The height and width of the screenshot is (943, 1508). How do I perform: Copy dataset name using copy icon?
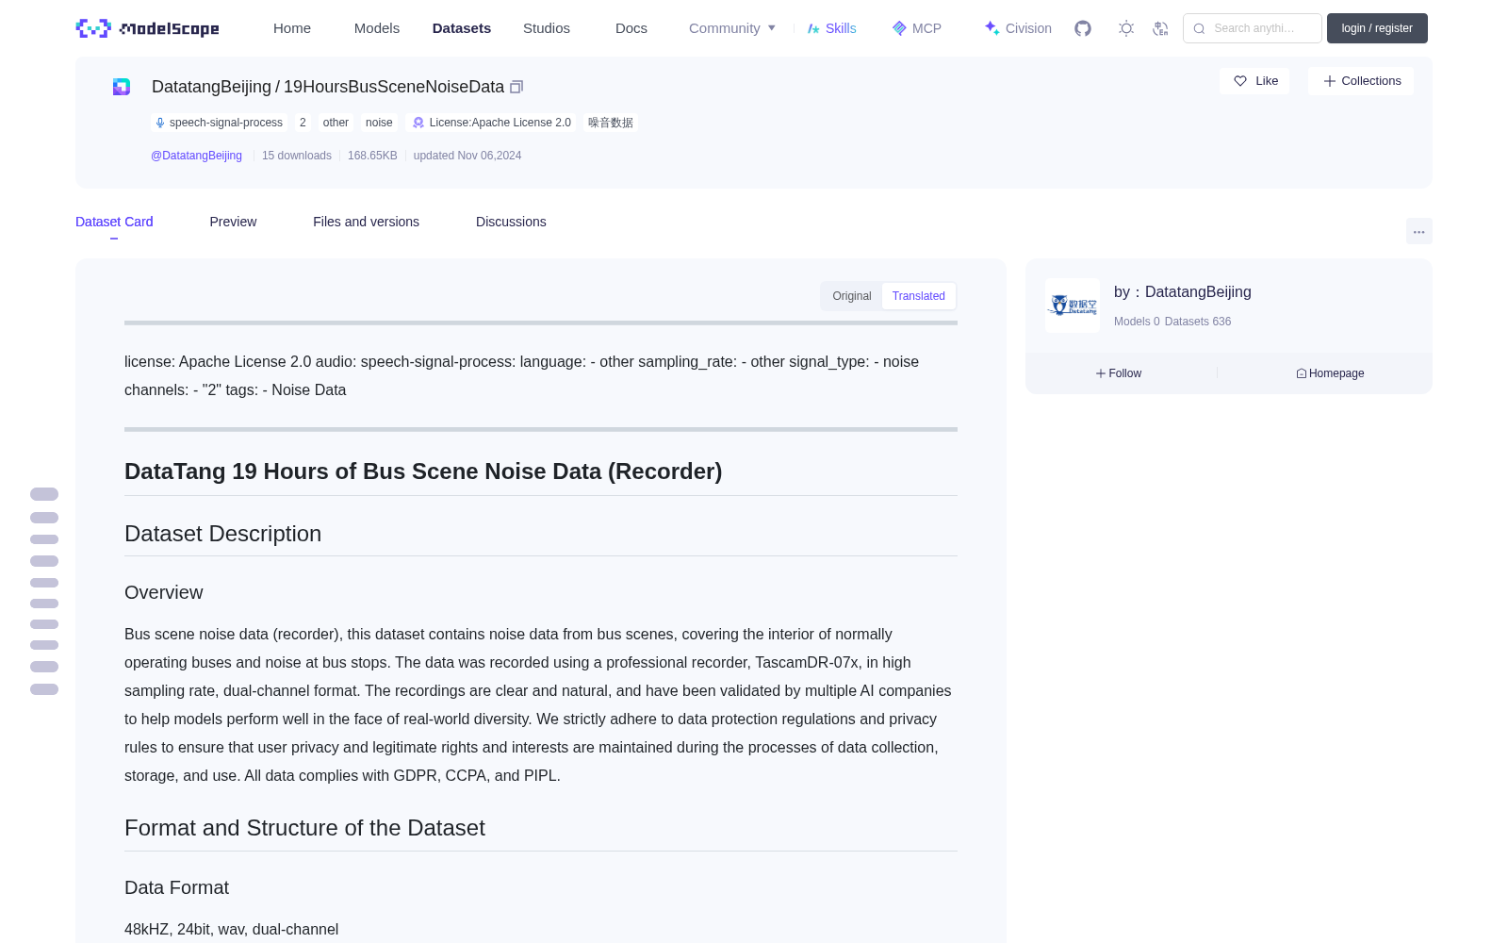point(516,87)
